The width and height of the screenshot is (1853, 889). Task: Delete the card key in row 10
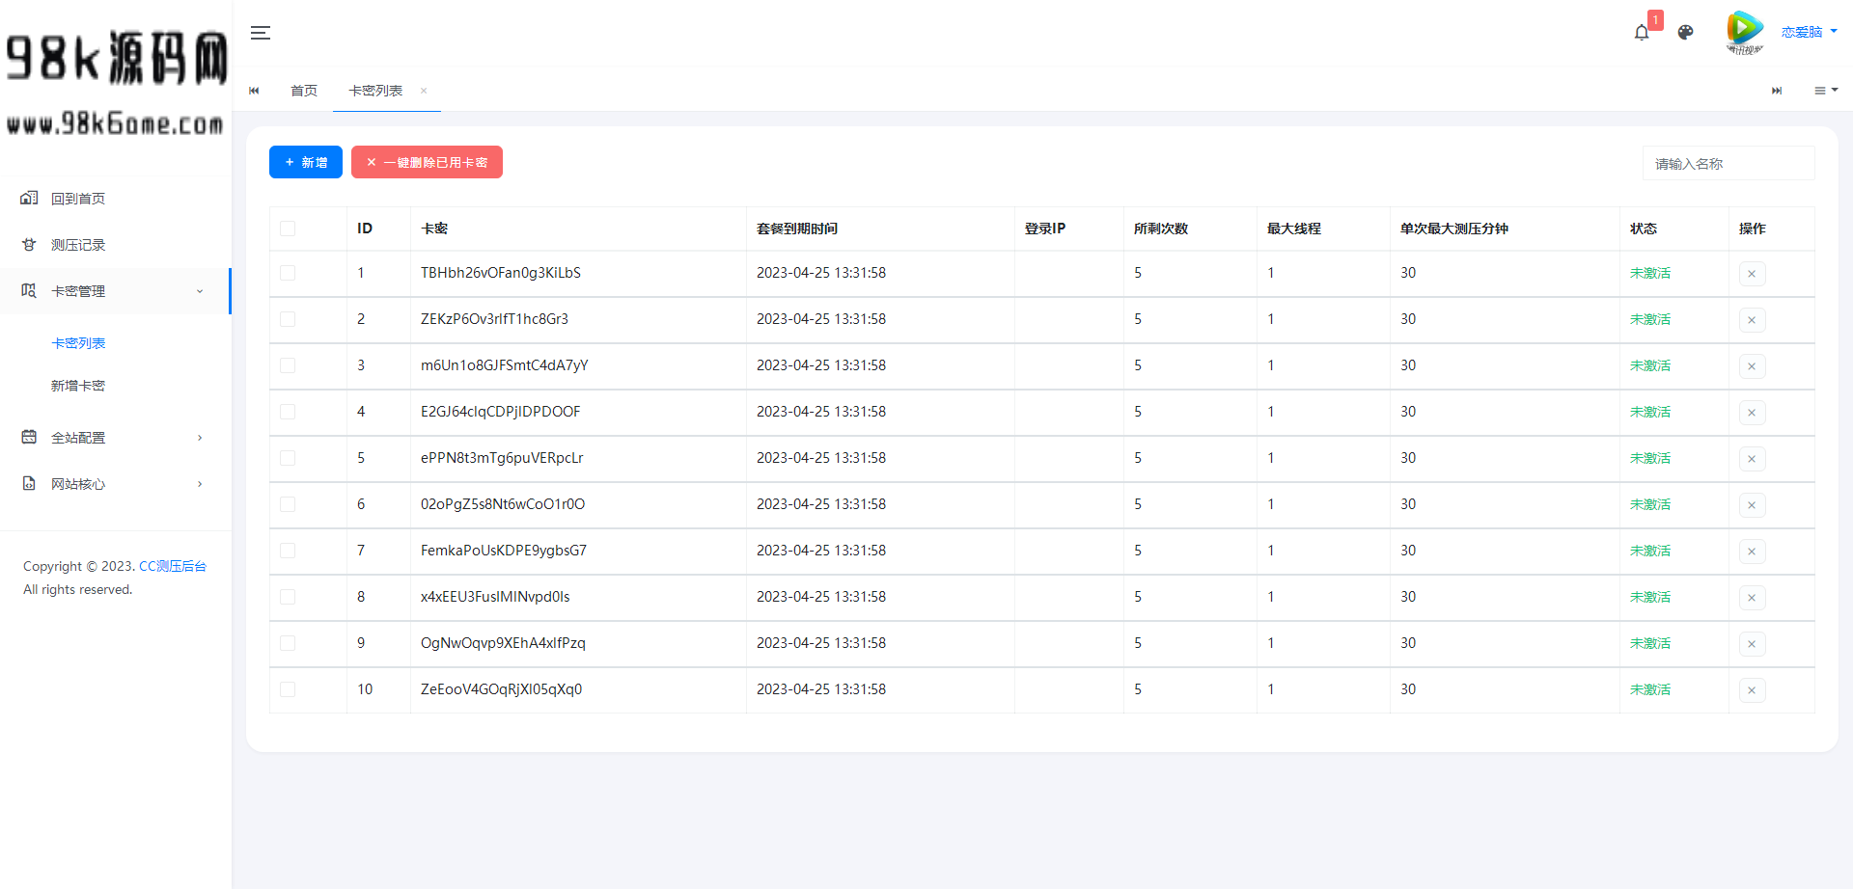tap(1751, 690)
